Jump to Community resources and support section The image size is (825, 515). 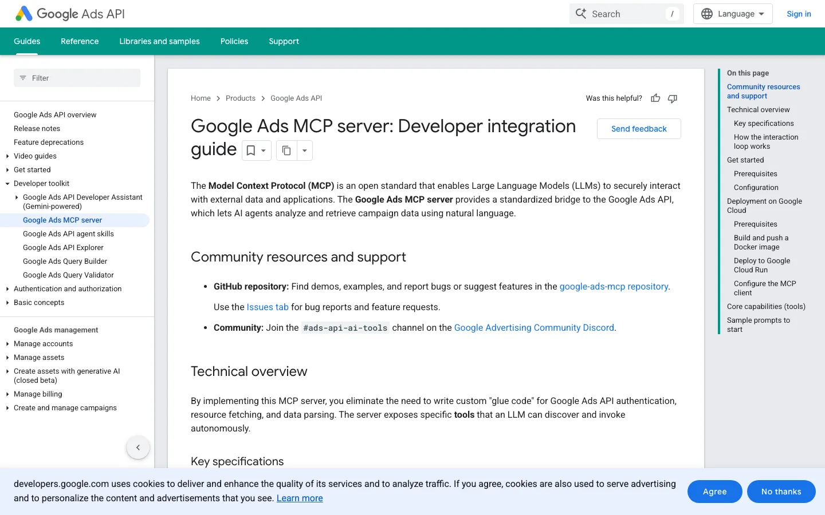763,92
